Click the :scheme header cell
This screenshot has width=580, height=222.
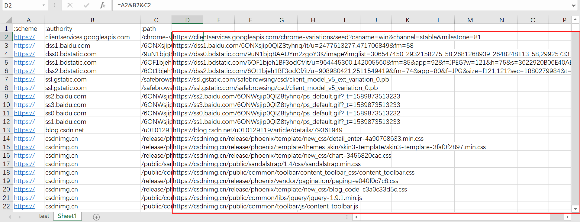click(28, 28)
